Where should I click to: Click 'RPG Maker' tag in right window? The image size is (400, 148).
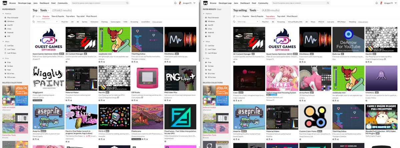pyautogui.click(x=341, y=22)
